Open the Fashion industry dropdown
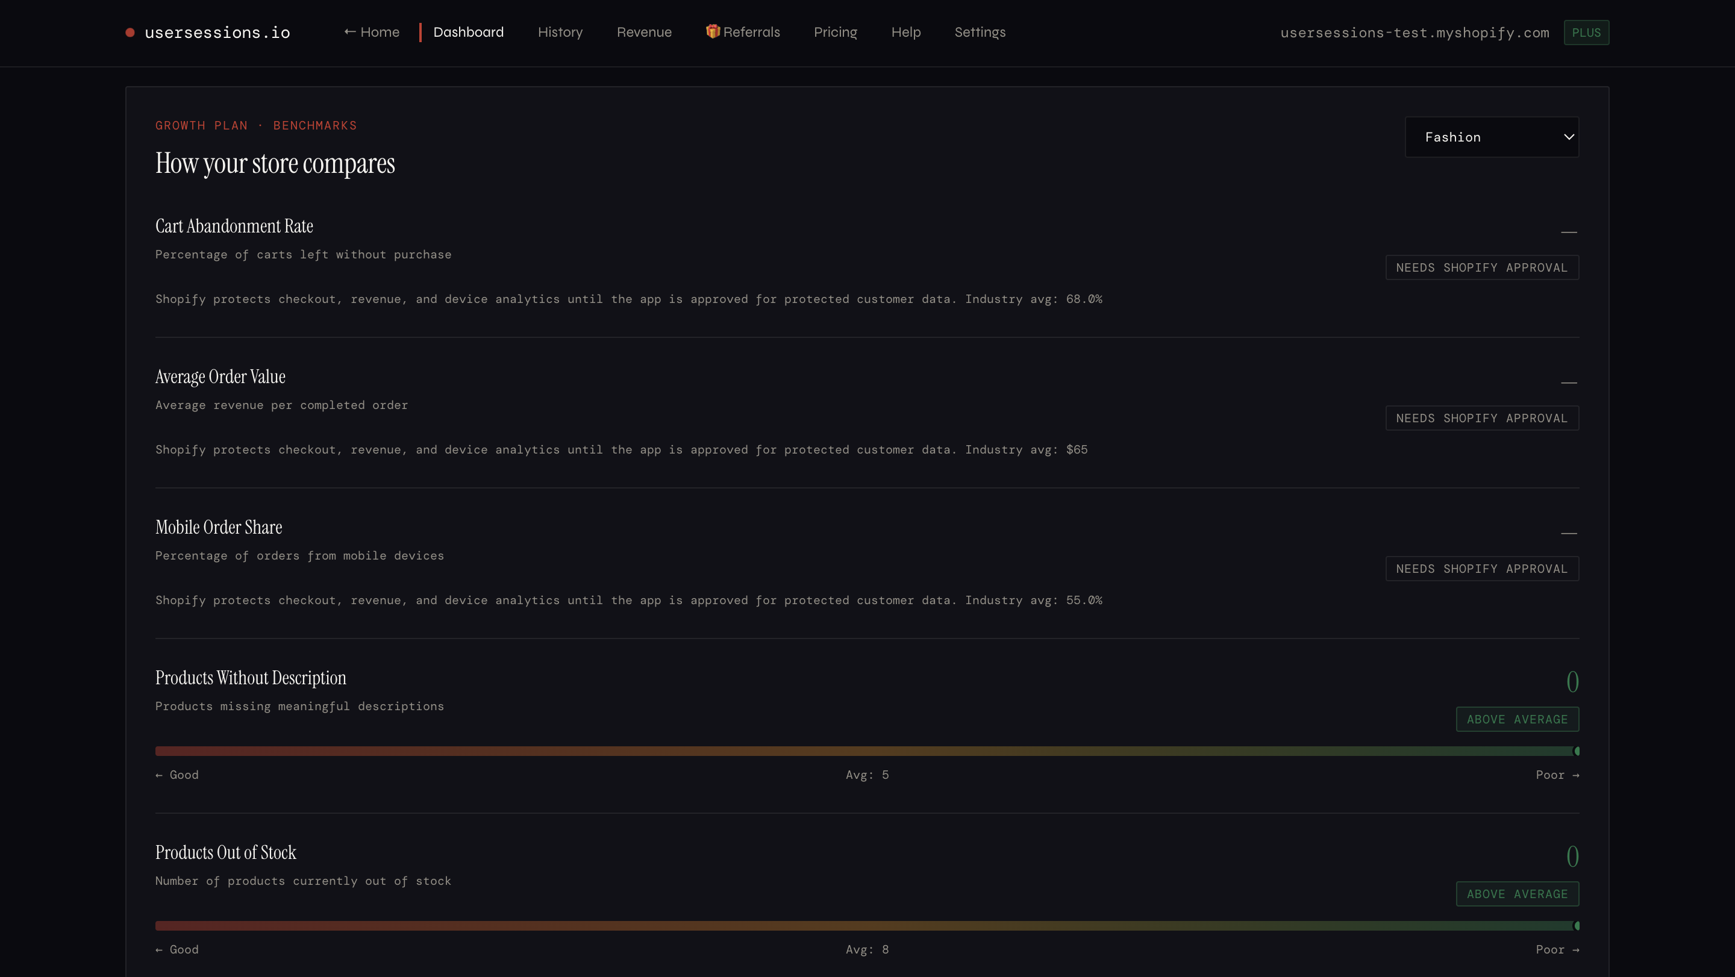 pyautogui.click(x=1492, y=137)
